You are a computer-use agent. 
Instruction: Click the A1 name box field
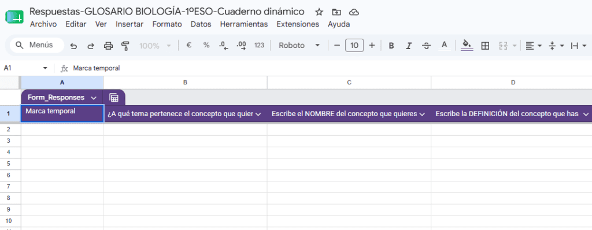25,68
